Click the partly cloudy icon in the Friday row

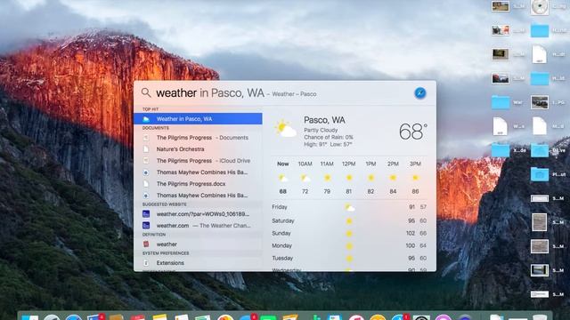click(349, 208)
